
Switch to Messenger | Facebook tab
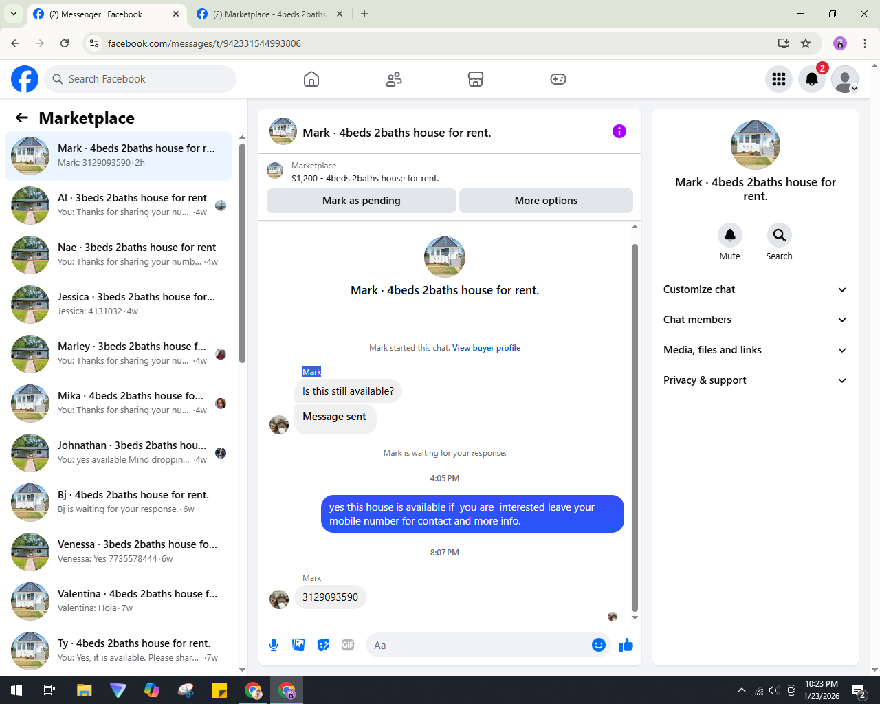(x=107, y=14)
